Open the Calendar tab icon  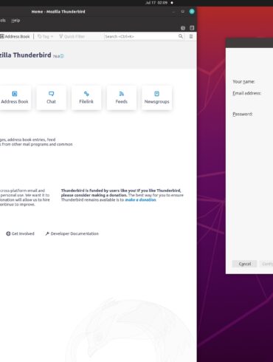[183, 28]
